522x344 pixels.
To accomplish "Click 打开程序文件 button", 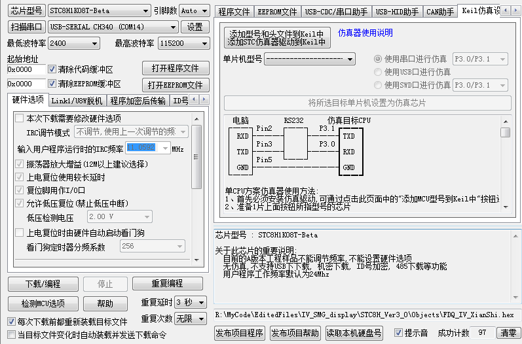I will click(176, 68).
